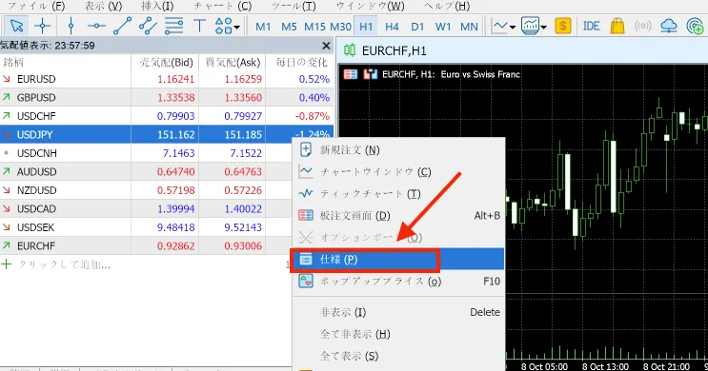
Task: Select the EURUSD row
Action: [167, 79]
